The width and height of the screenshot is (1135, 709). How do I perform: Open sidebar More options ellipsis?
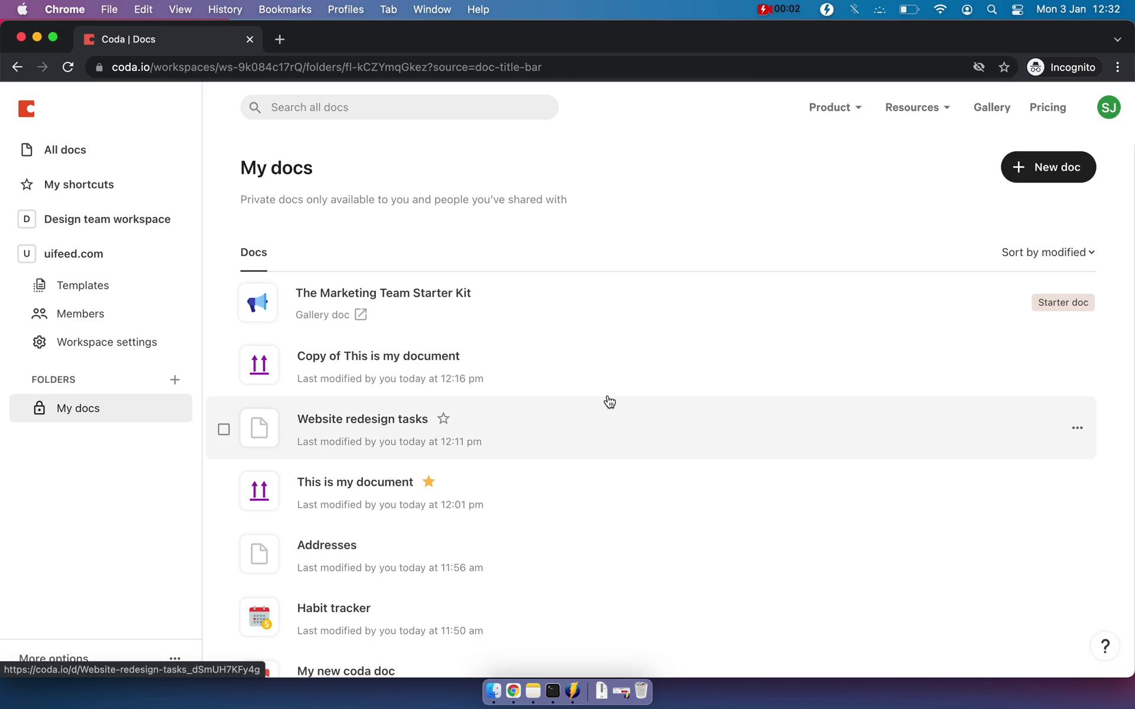pyautogui.click(x=175, y=658)
